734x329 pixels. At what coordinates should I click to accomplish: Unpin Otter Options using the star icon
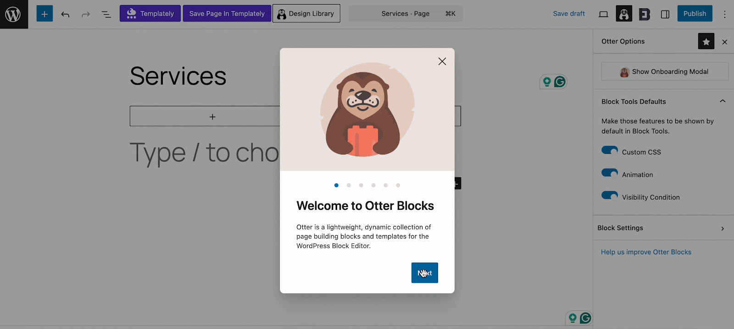[706, 41]
